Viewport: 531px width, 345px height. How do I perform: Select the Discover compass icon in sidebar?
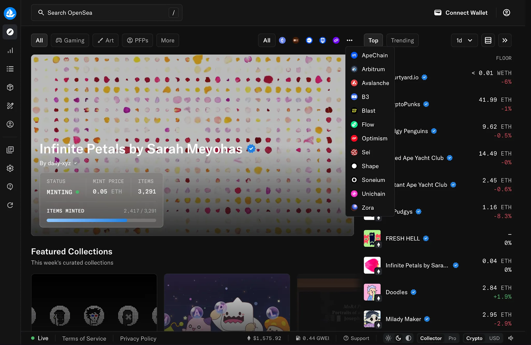[10, 32]
